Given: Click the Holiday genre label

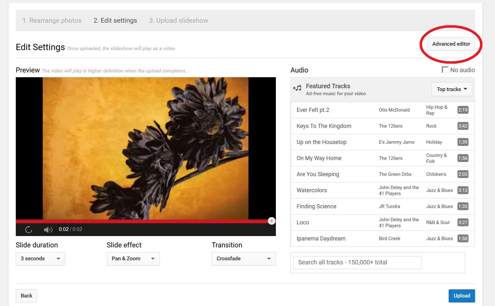Looking at the screenshot, I should (x=434, y=142).
